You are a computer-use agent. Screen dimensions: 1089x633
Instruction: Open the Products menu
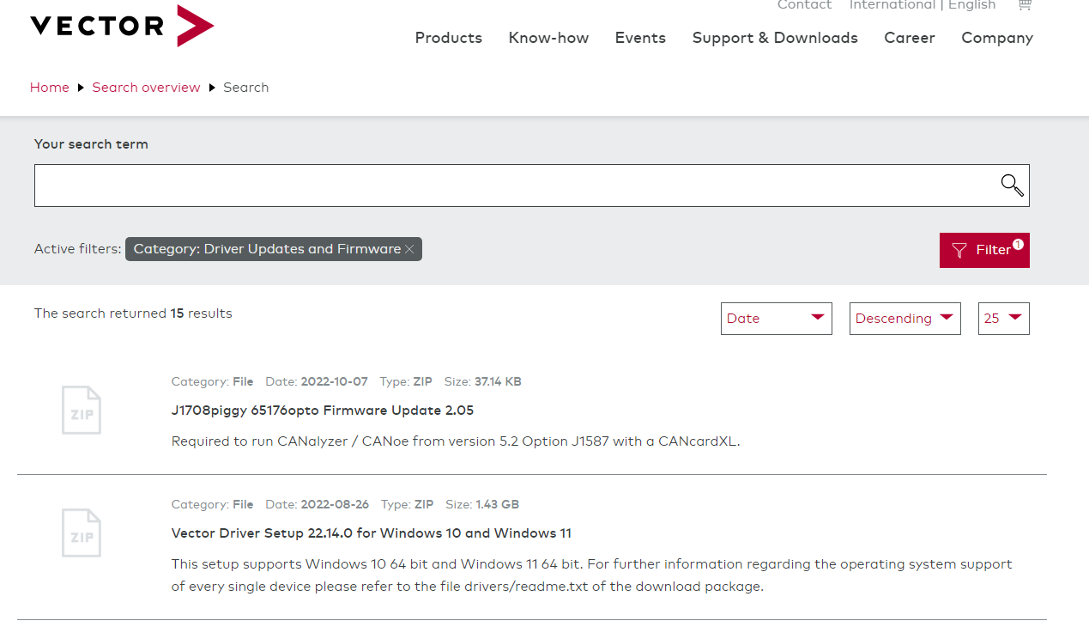pos(449,38)
